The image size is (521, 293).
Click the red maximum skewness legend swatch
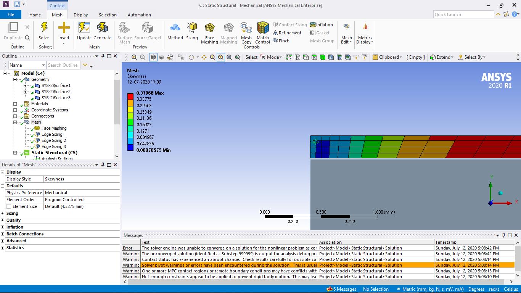click(x=130, y=97)
